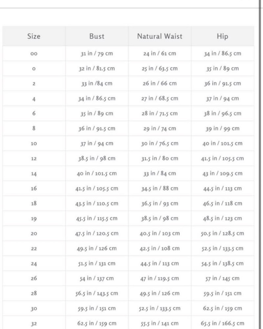Select the size 00 row label
The height and width of the screenshot is (329, 263).
pos(34,54)
